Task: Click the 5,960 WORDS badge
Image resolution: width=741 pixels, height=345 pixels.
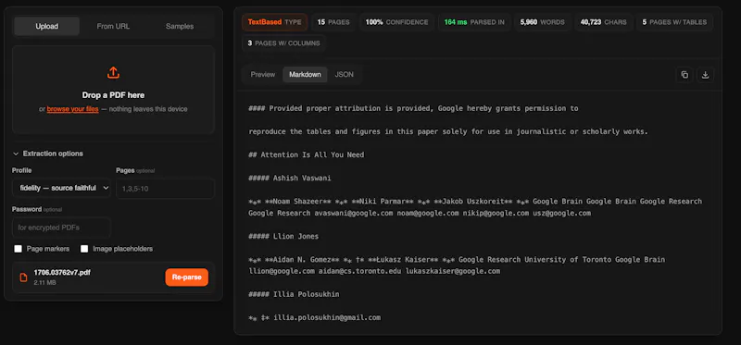Action: tap(542, 22)
